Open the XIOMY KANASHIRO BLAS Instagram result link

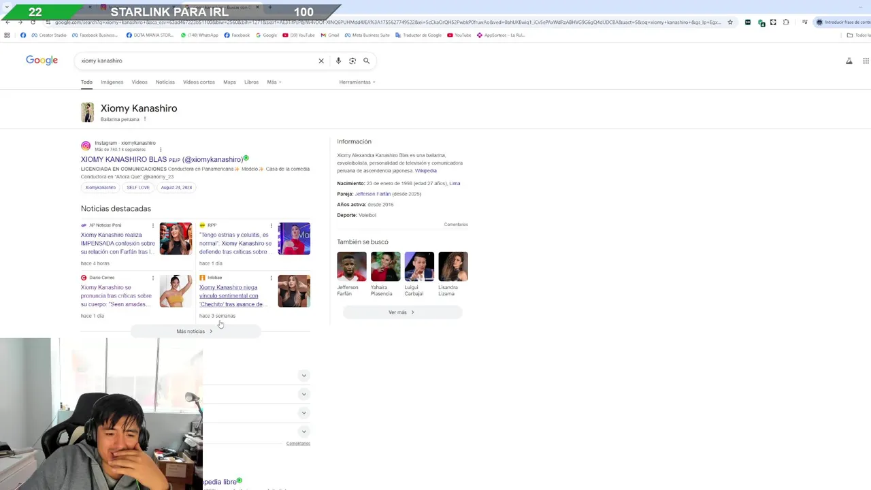tap(162, 159)
